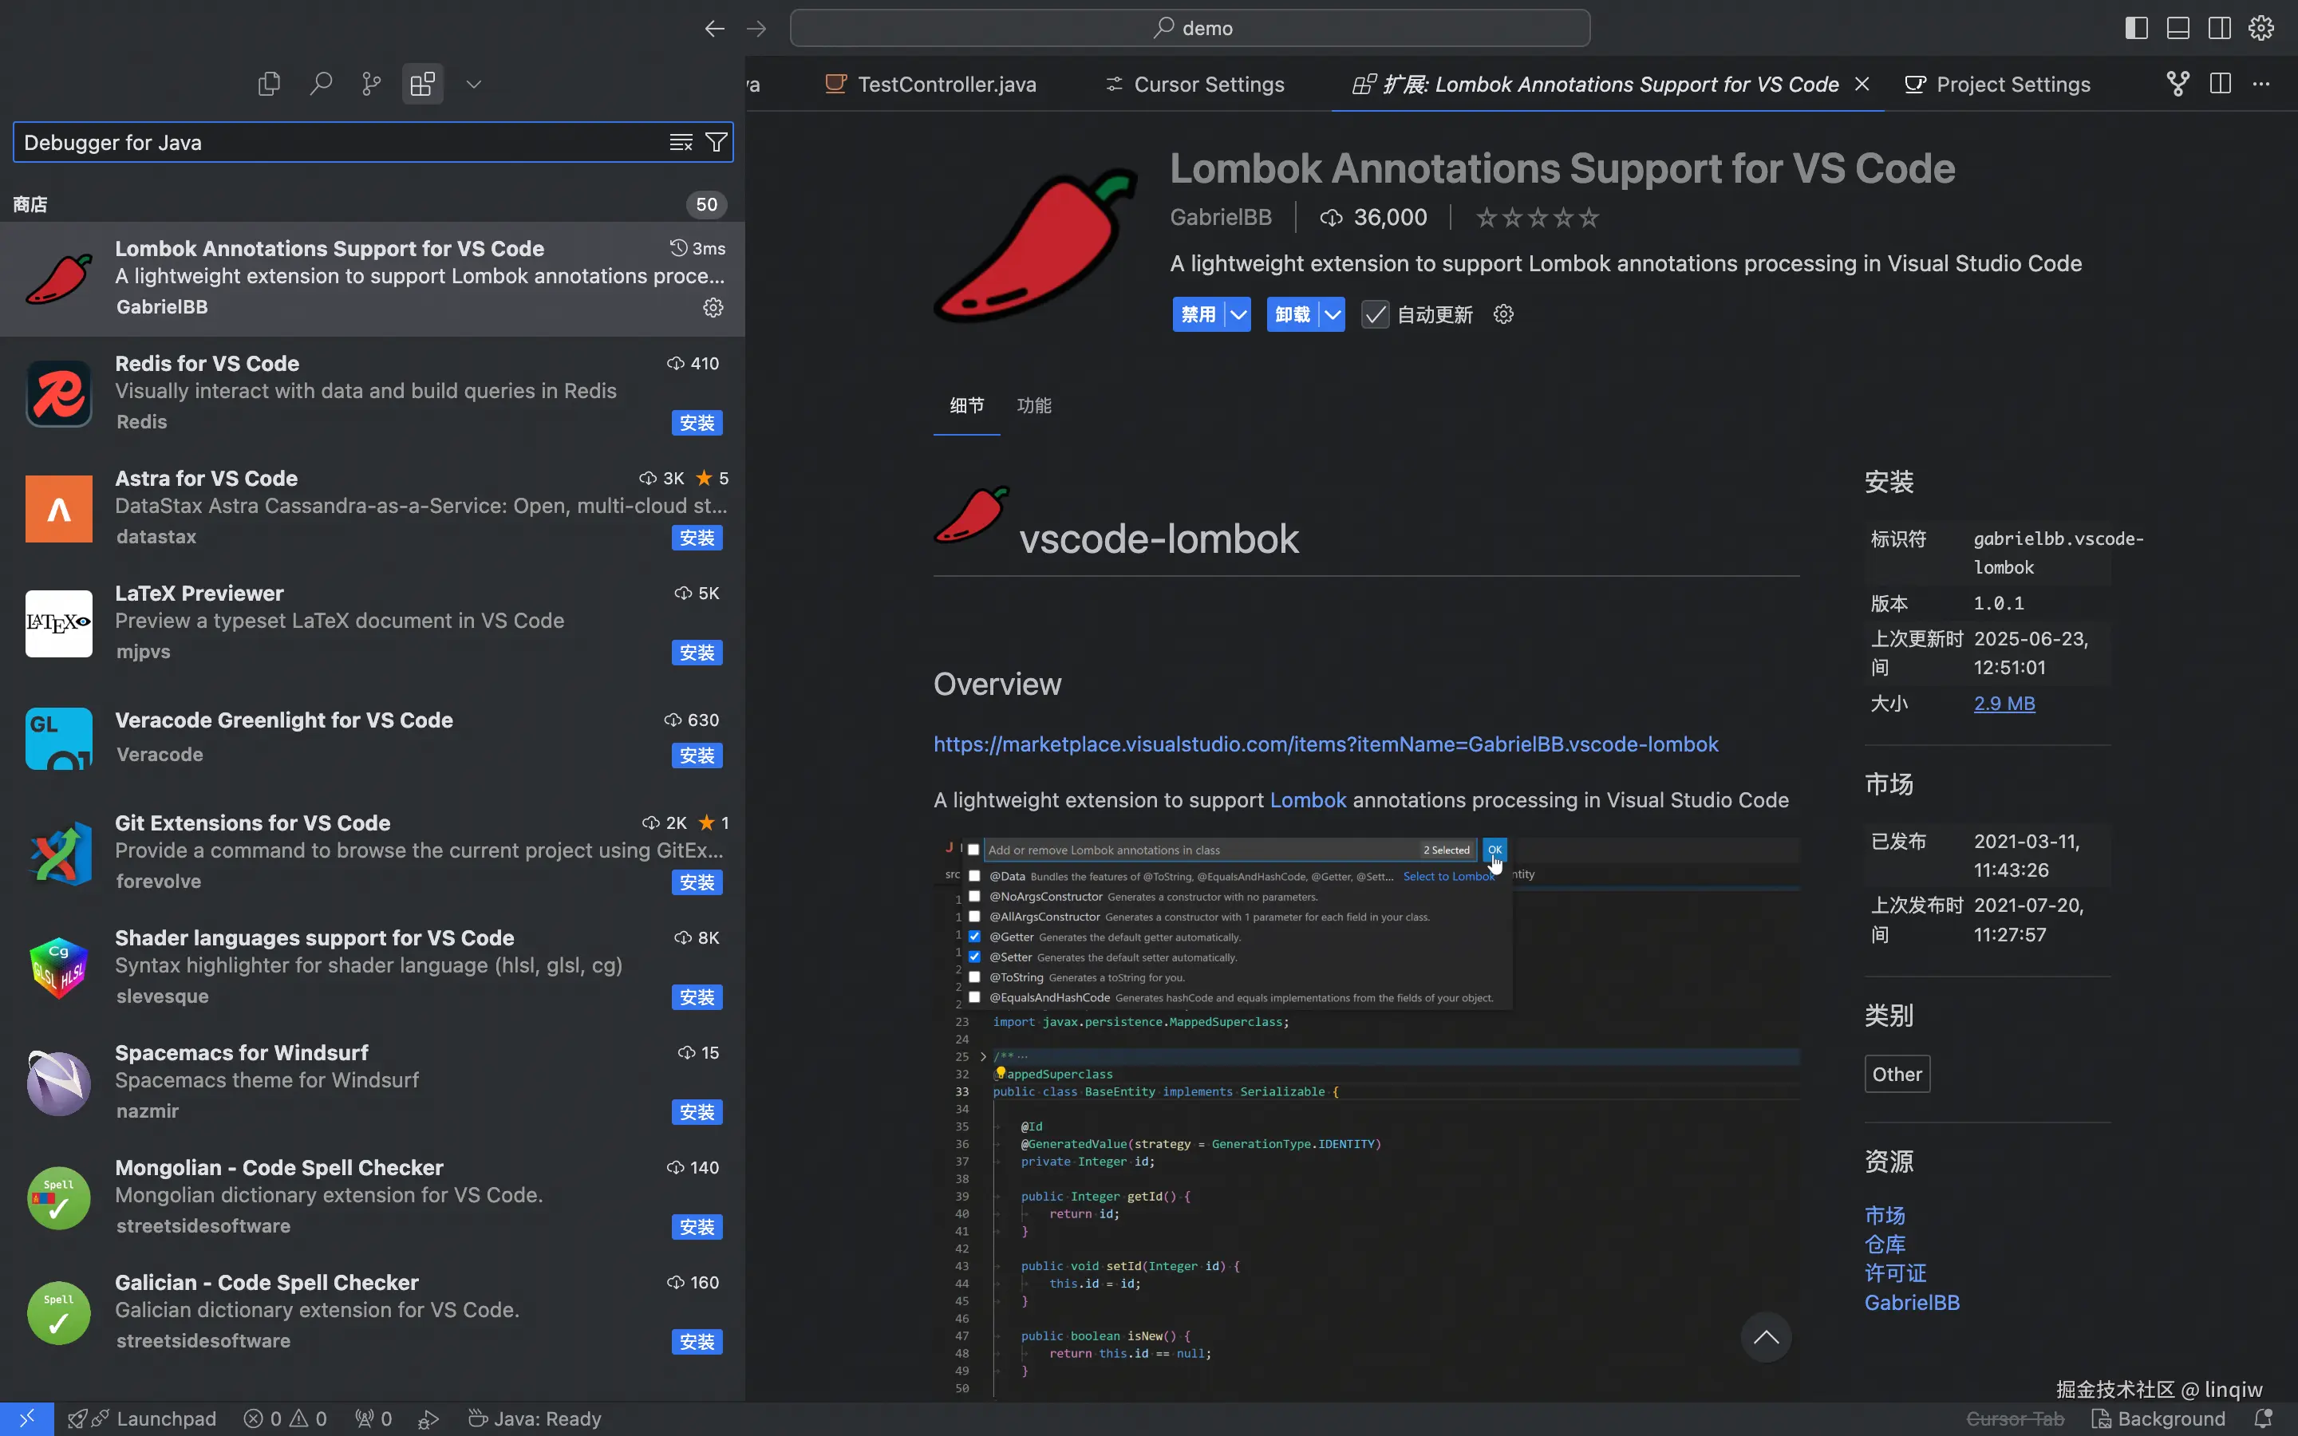Toggle the primary sidebar layout icon

tap(2135, 29)
